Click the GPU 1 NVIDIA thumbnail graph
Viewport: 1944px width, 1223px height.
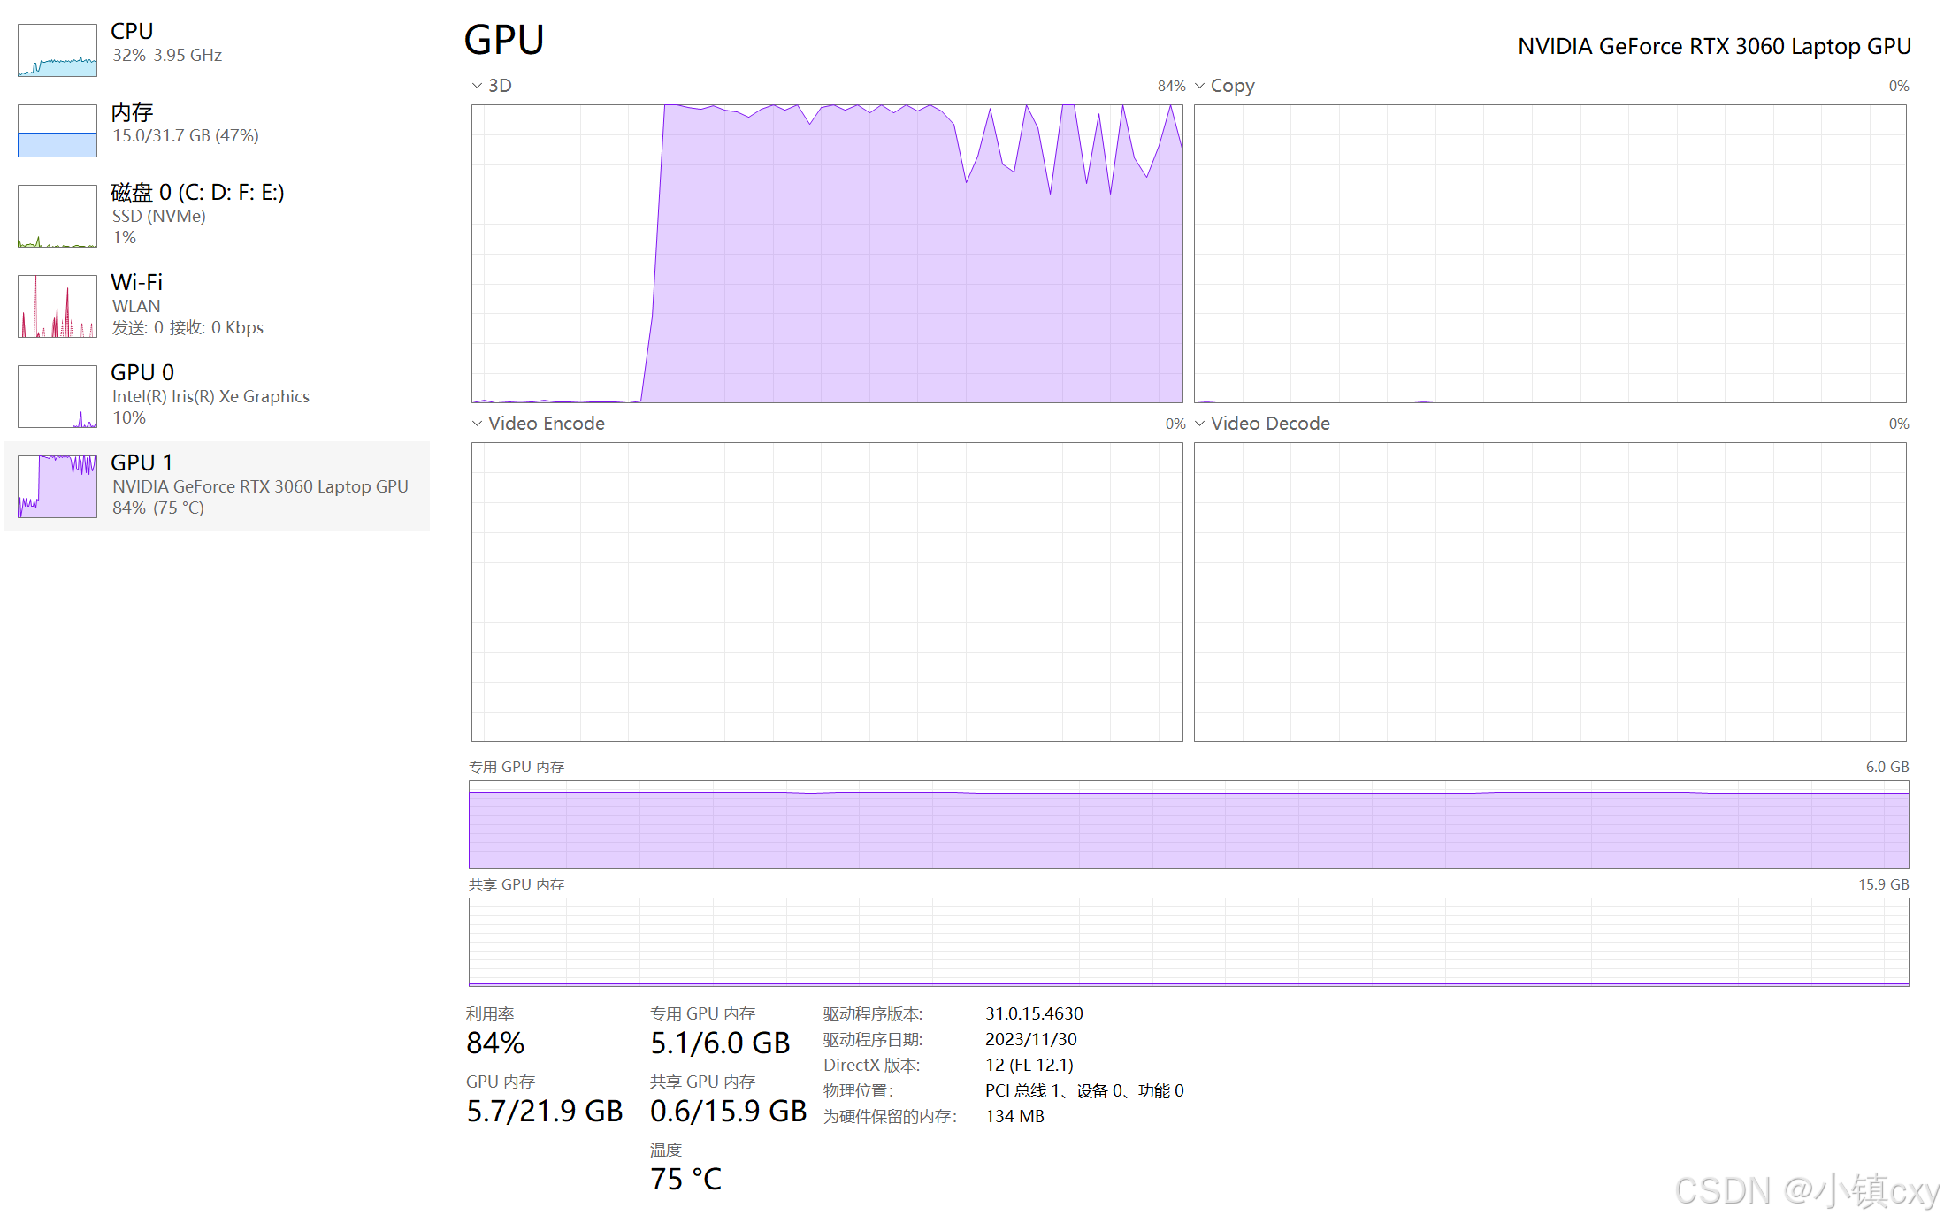pos(57,486)
